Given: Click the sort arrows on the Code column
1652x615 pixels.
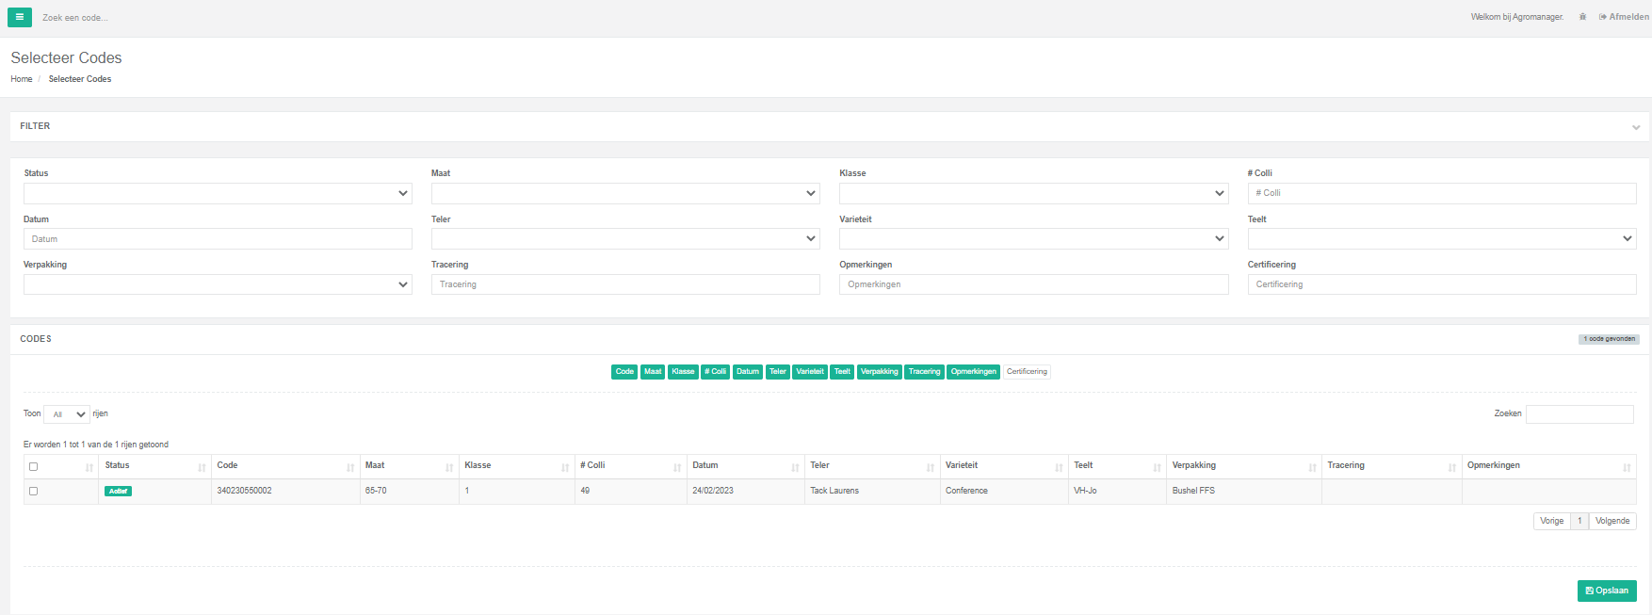Looking at the screenshot, I should (350, 467).
